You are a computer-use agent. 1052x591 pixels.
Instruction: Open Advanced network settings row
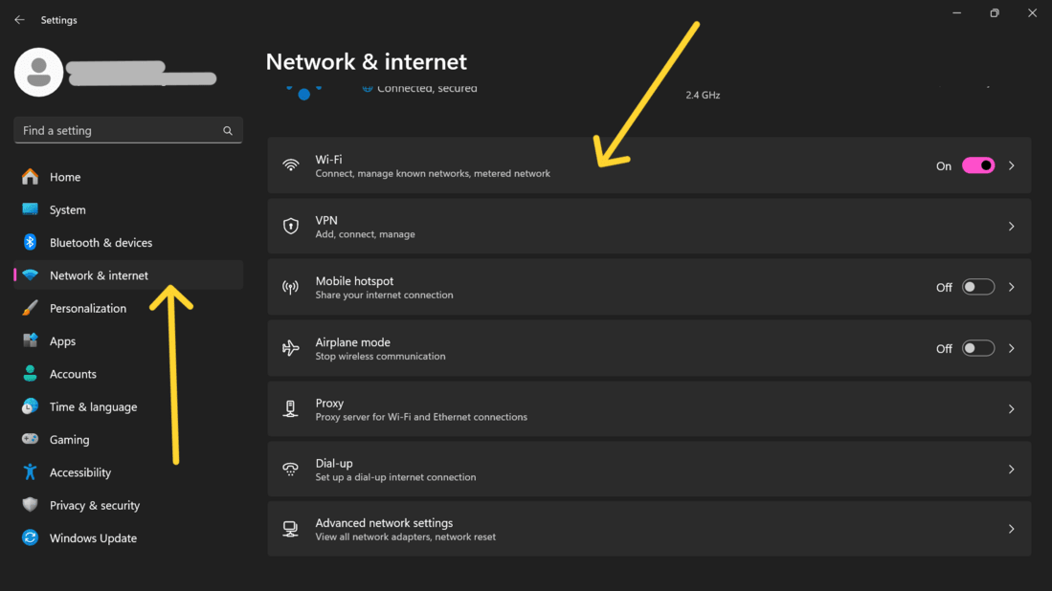click(x=649, y=529)
